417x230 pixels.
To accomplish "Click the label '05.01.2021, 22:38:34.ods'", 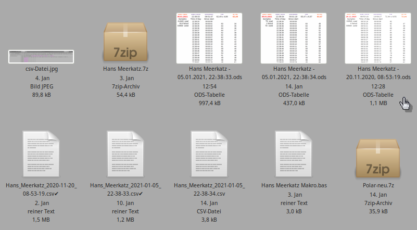I will pyautogui.click(x=294, y=77).
